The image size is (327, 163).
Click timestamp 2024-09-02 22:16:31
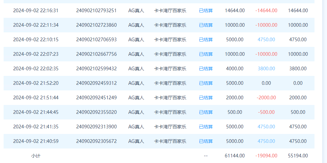click(x=36, y=11)
